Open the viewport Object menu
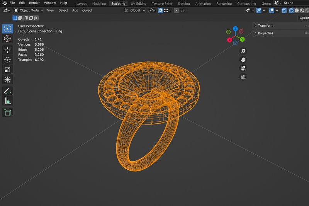Image resolution: width=309 pixels, height=206 pixels. coord(87,10)
